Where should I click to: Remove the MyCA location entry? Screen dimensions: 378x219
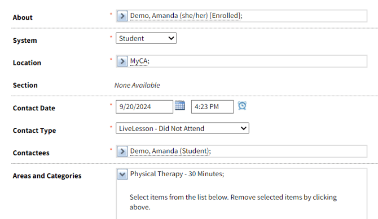point(139,61)
